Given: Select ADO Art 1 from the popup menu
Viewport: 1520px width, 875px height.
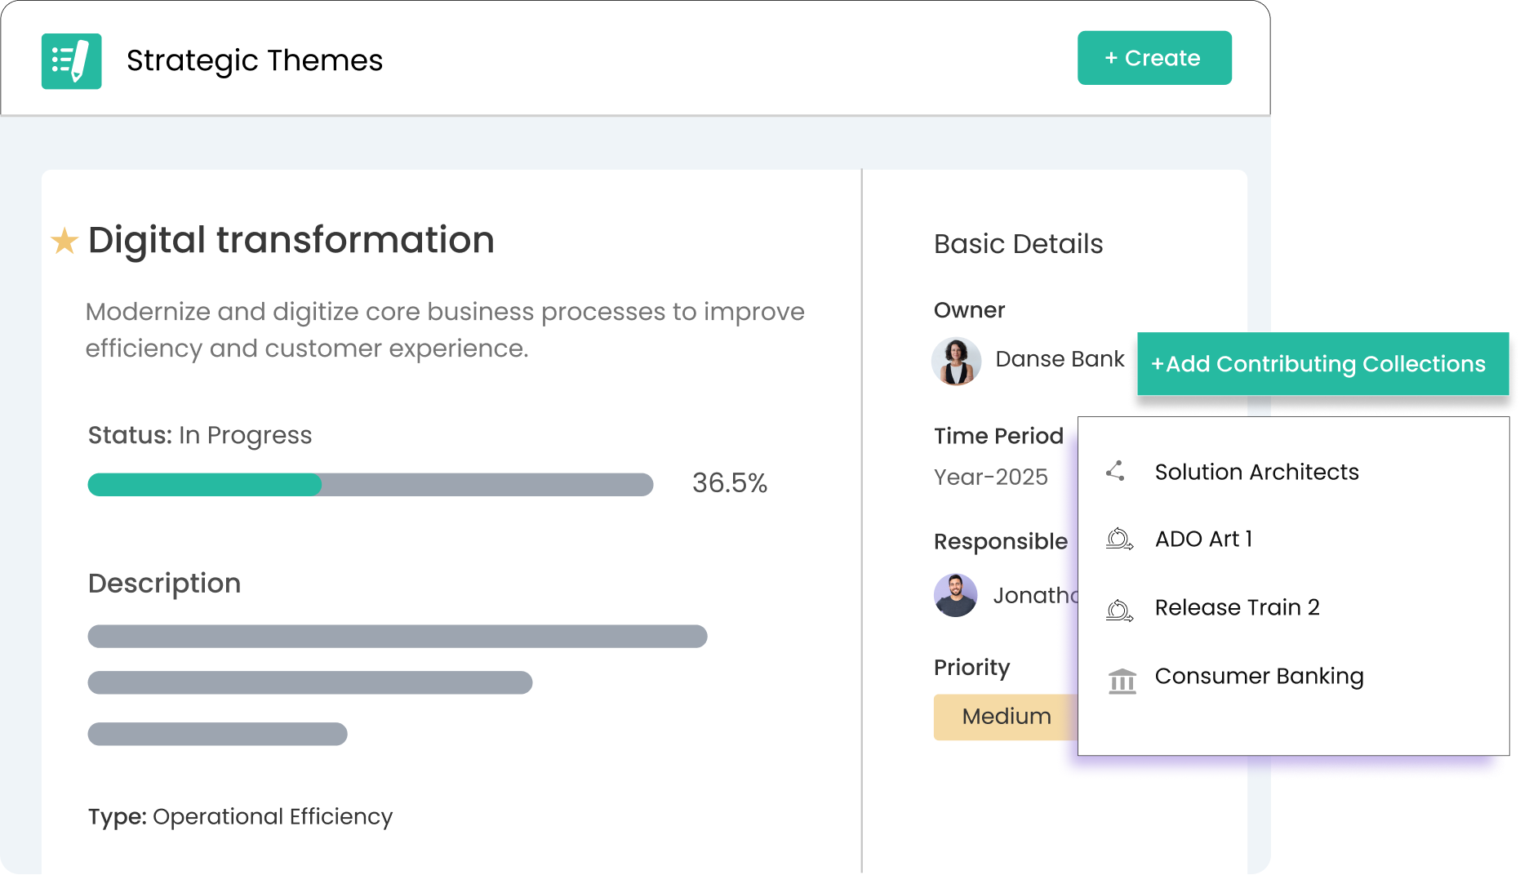Looking at the screenshot, I should 1206,539.
